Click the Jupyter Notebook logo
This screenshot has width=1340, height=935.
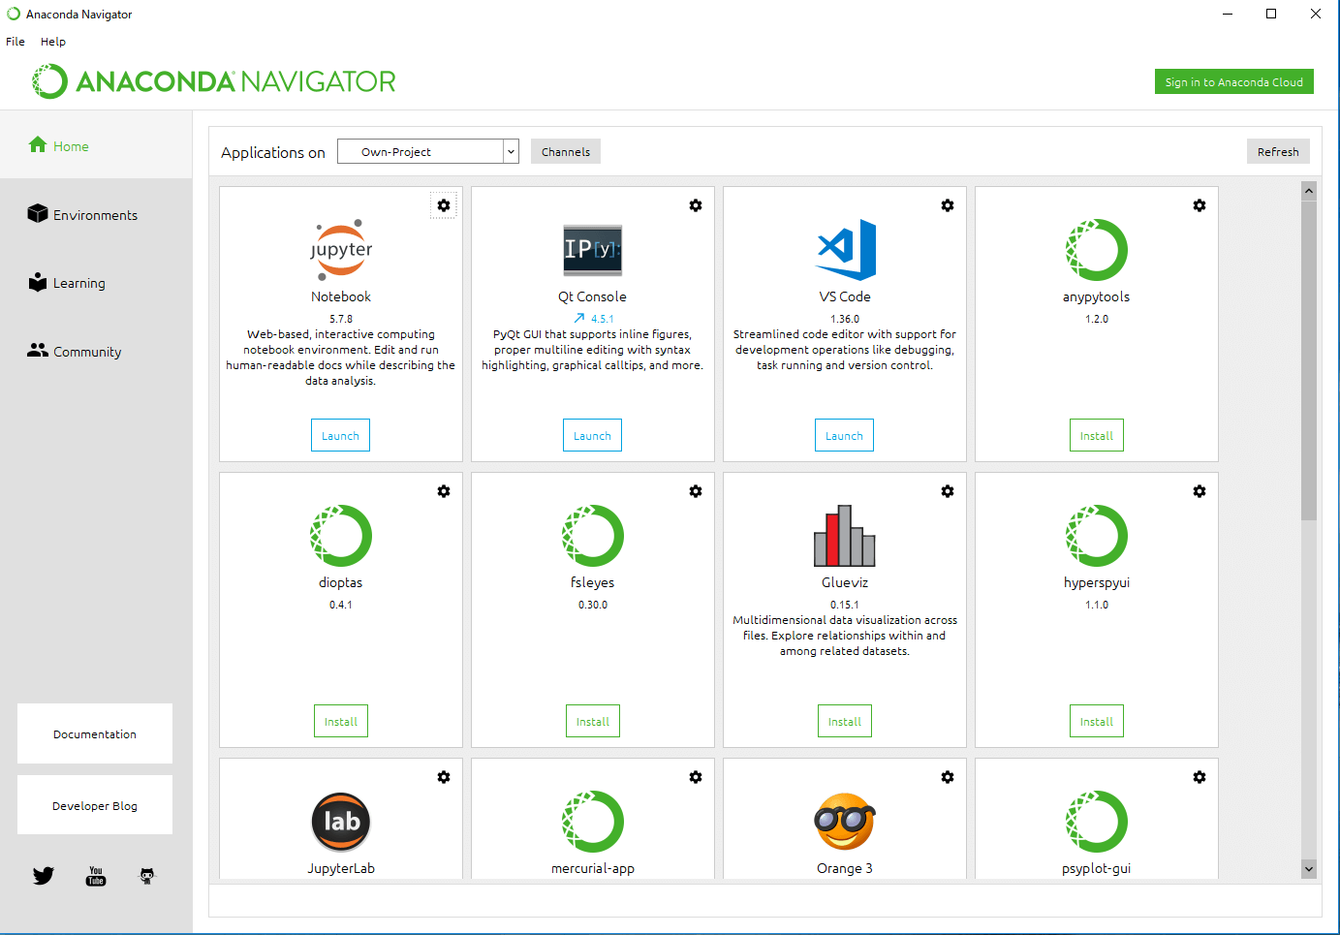(341, 250)
